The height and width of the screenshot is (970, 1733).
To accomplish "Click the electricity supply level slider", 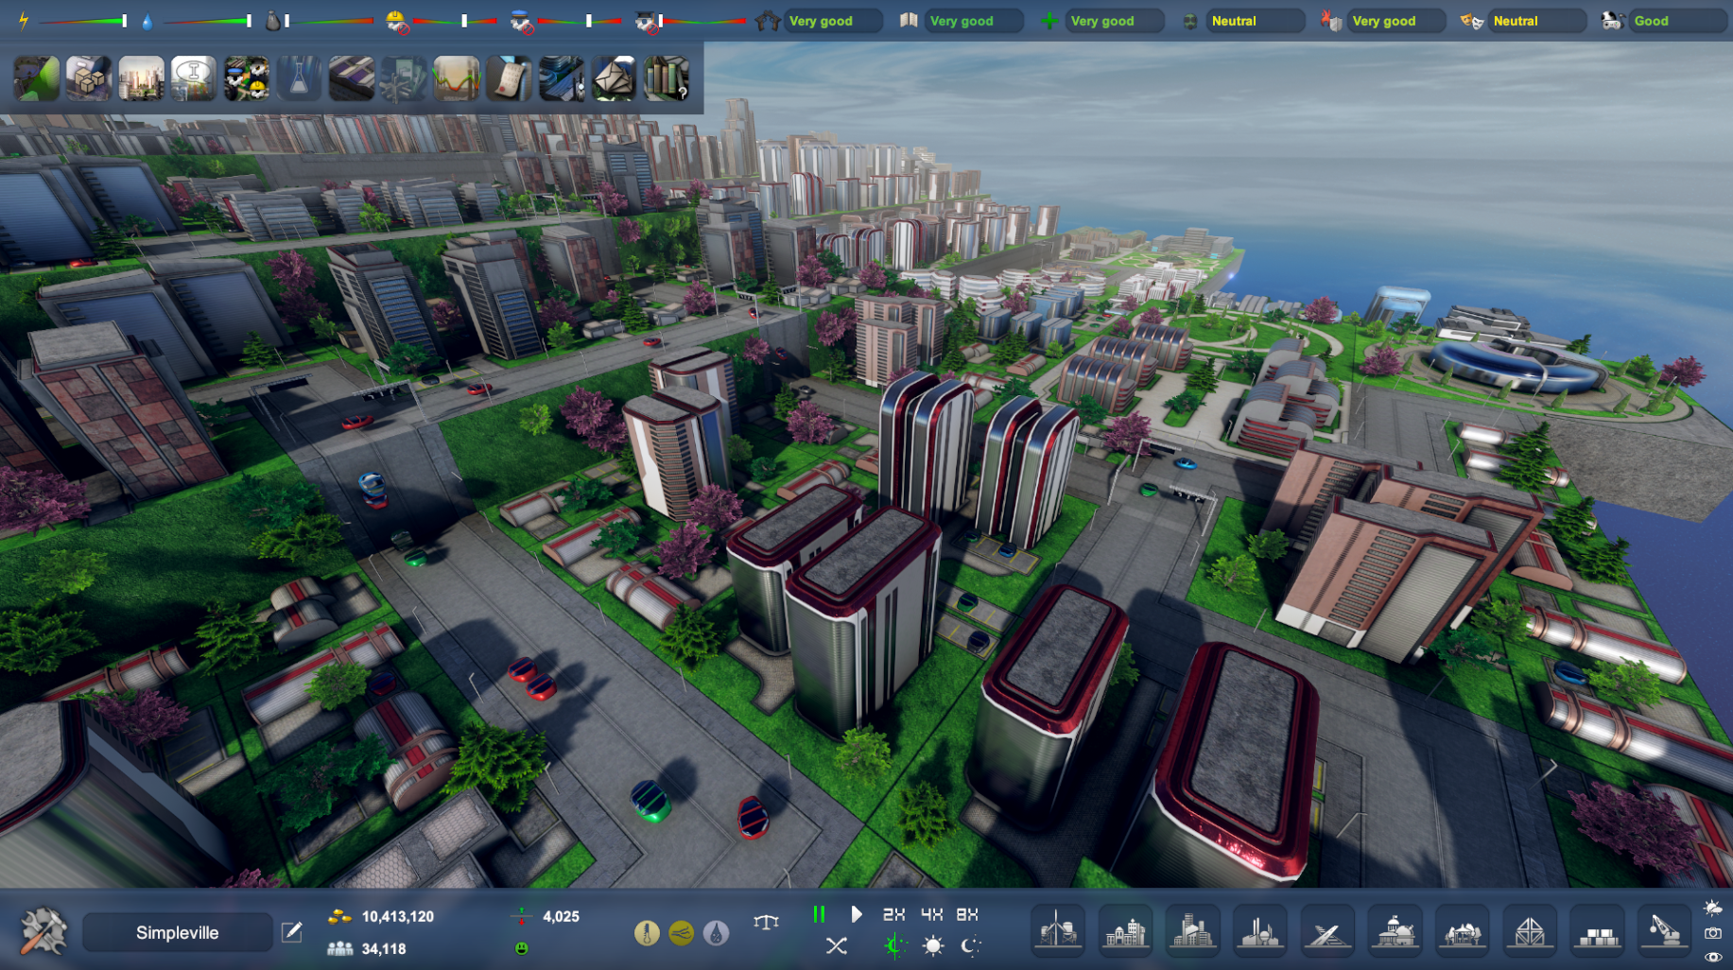I will click(x=83, y=21).
